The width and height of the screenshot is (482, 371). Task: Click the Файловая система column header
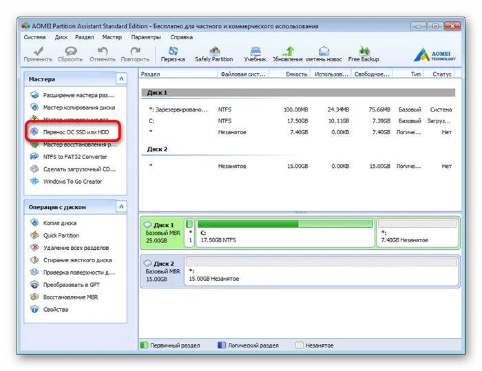click(243, 74)
